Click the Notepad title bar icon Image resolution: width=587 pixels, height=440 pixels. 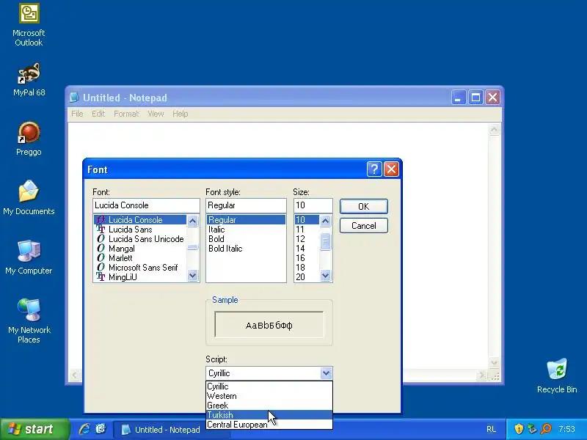pyautogui.click(x=75, y=98)
